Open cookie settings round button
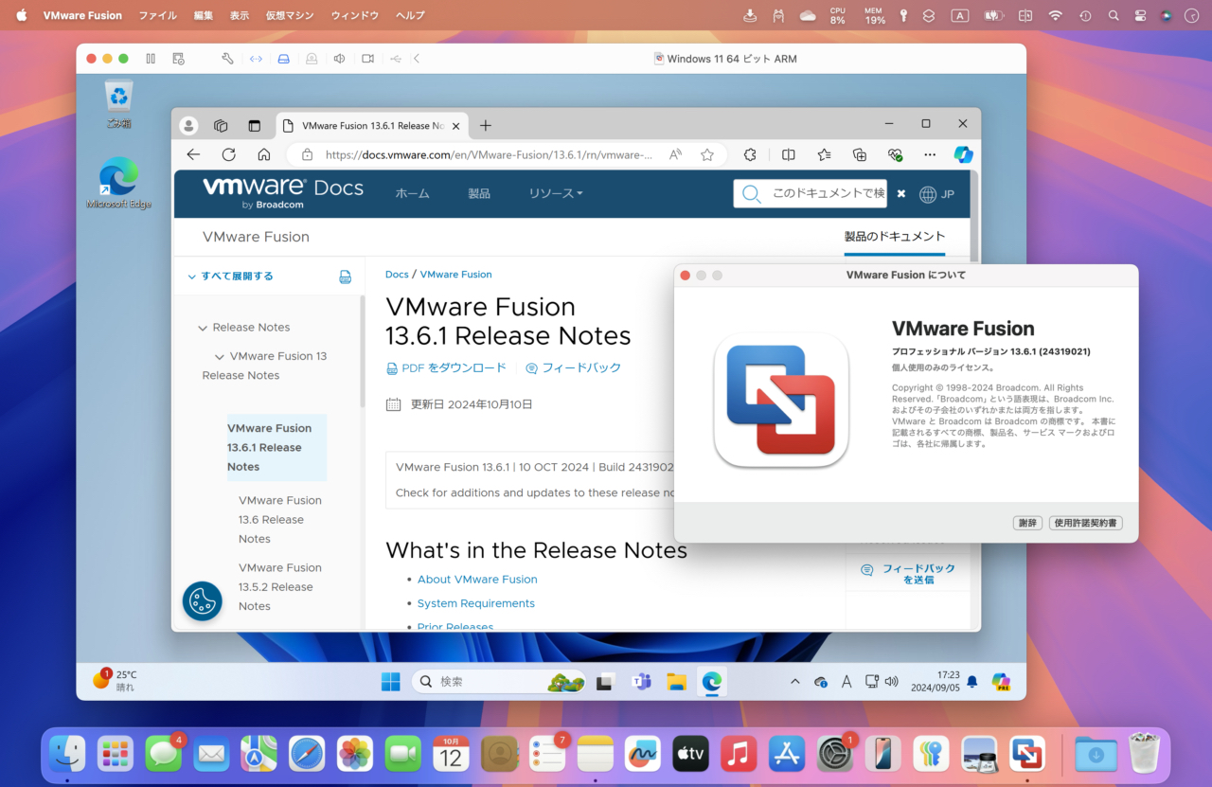Image resolution: width=1212 pixels, height=787 pixels. (x=203, y=600)
